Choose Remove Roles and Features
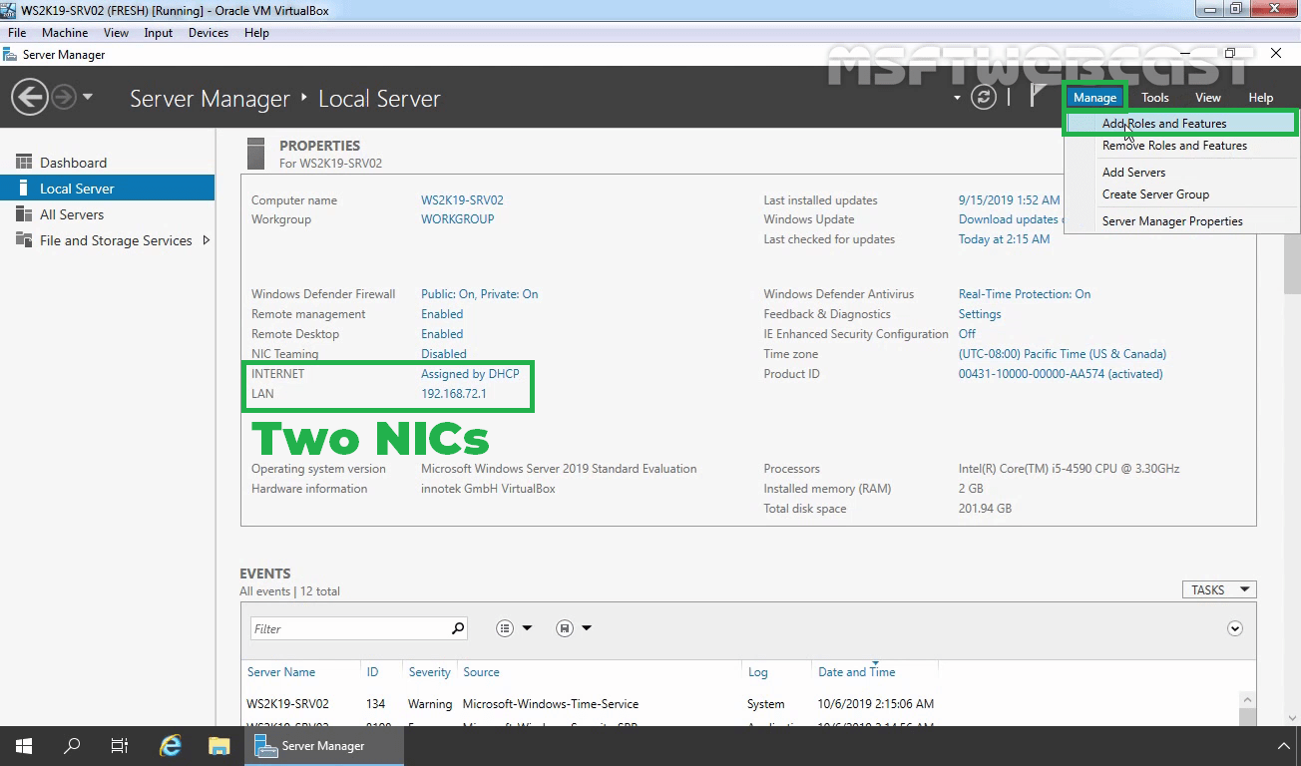Screen dimensions: 1301x766 point(1182,146)
